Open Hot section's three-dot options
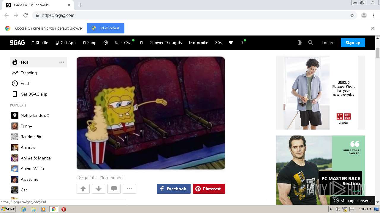This screenshot has height=213, width=380. [x=62, y=62]
